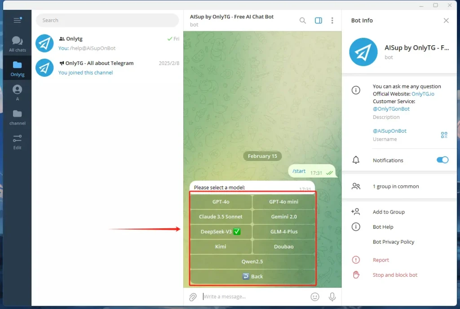Disable the Notifications toggle
Image resolution: width=460 pixels, height=309 pixels.
point(442,160)
